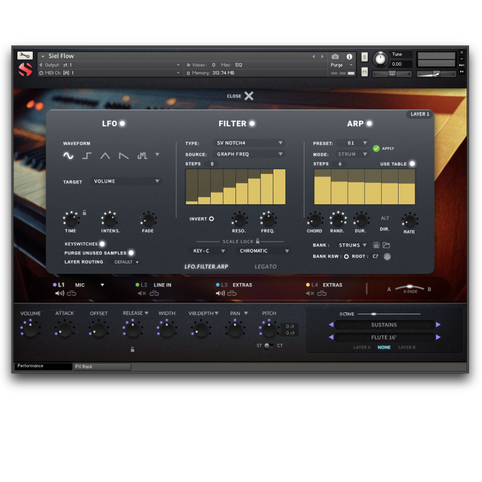Image resolution: width=482 pixels, height=482 pixels.
Task: Click the save bank disk icon
Action: (376, 245)
